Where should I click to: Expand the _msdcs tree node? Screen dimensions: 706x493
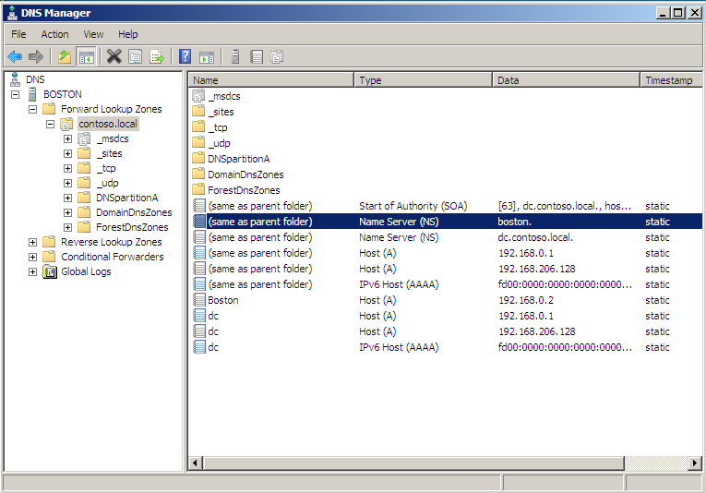click(68, 139)
